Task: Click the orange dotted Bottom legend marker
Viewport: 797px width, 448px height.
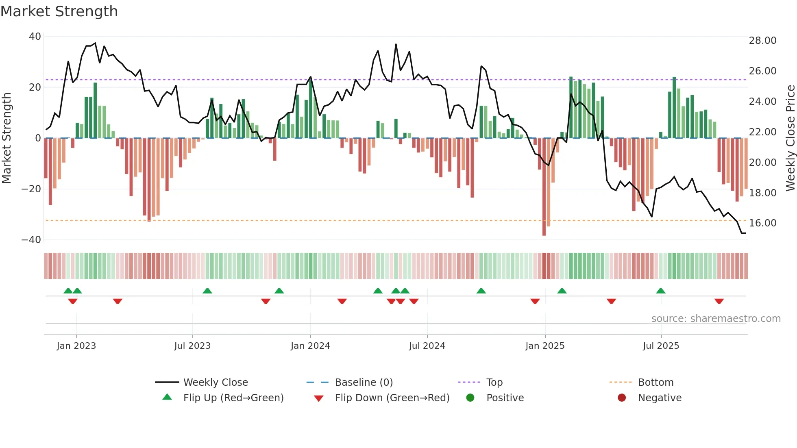Action: pyautogui.click(x=621, y=382)
